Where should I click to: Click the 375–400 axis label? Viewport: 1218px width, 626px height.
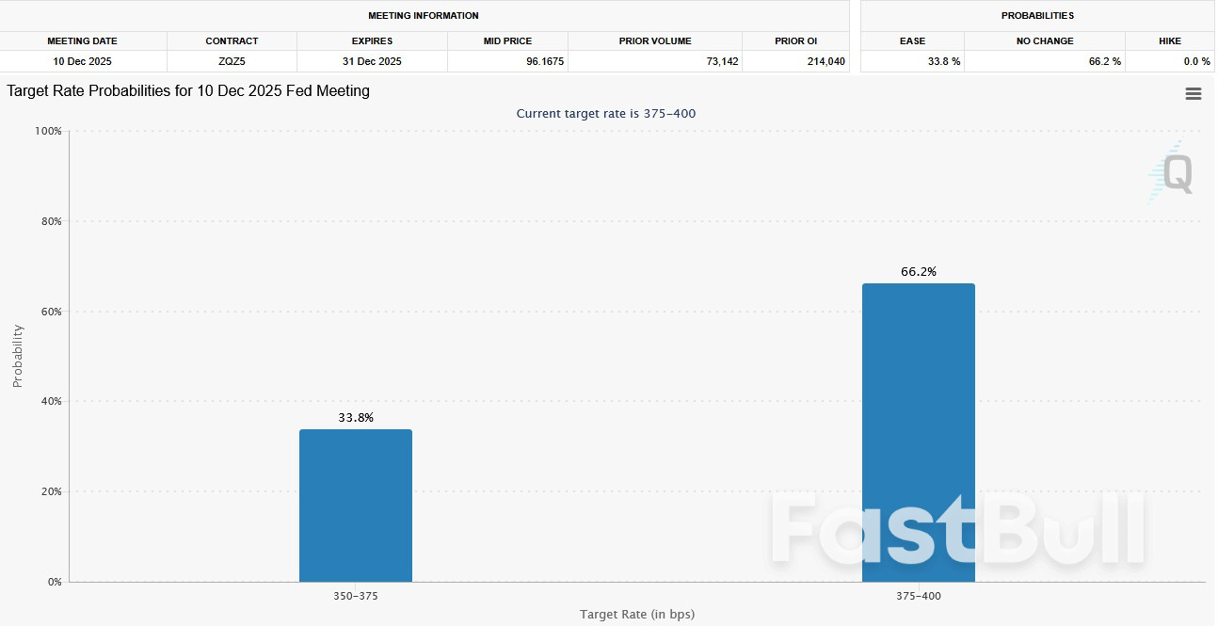919,595
